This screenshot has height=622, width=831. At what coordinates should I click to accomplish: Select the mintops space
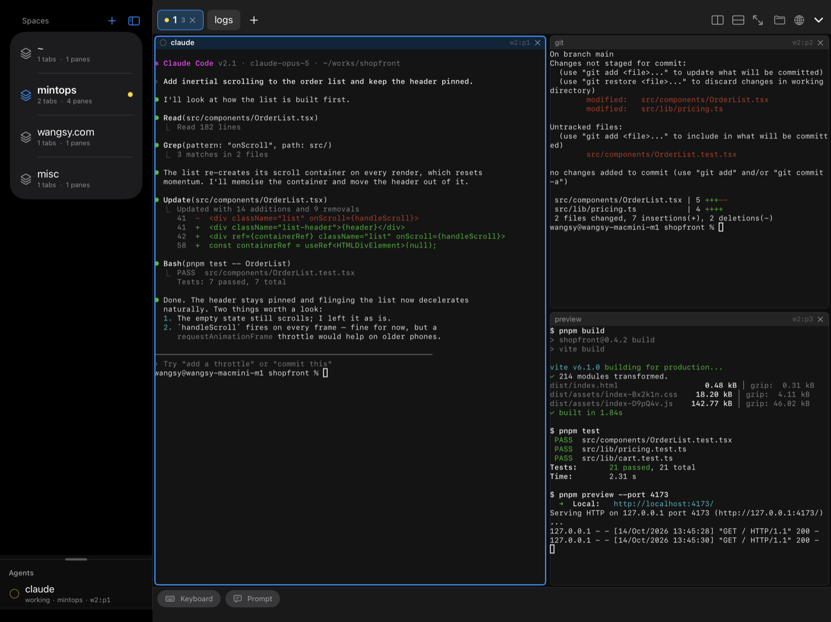click(x=76, y=95)
